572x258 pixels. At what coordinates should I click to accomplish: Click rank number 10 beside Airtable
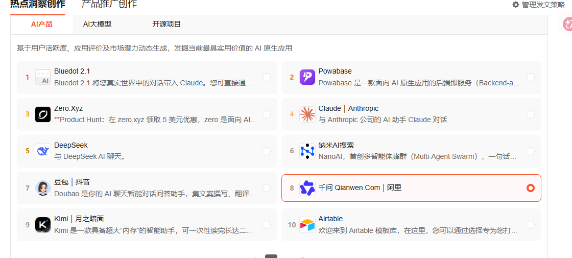coord(292,225)
